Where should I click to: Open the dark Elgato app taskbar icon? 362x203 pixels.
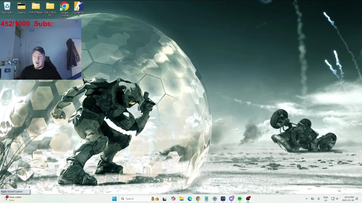(223, 199)
